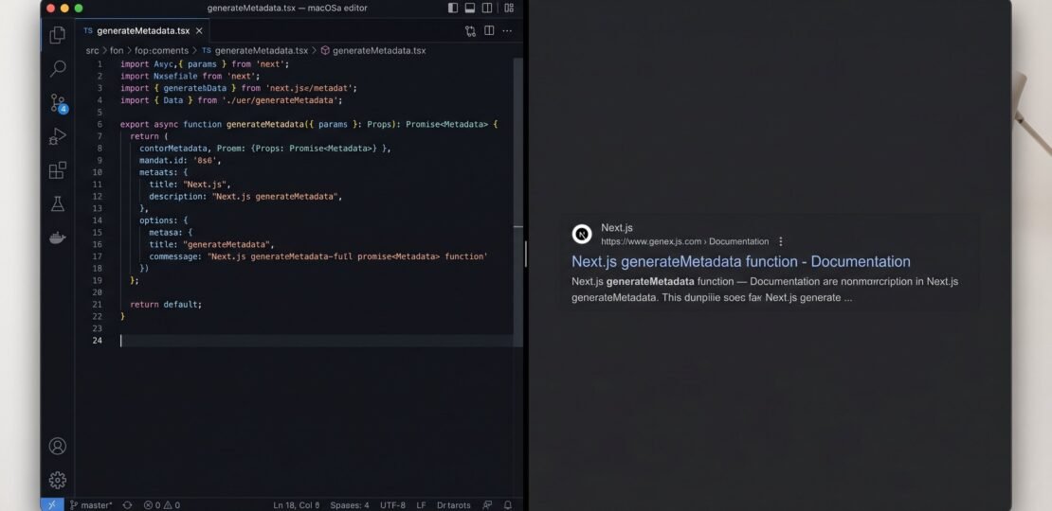Click the generateMetadata.tsx symbol breadcrumb
Screen dimensions: 1052x511
[373, 50]
